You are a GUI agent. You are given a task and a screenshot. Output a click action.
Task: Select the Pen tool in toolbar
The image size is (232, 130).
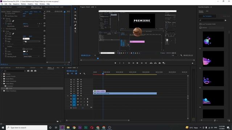pyautogui.click(x=75, y=25)
